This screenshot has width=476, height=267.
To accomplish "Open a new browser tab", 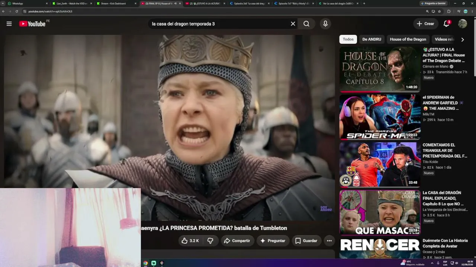I will point(364,3).
